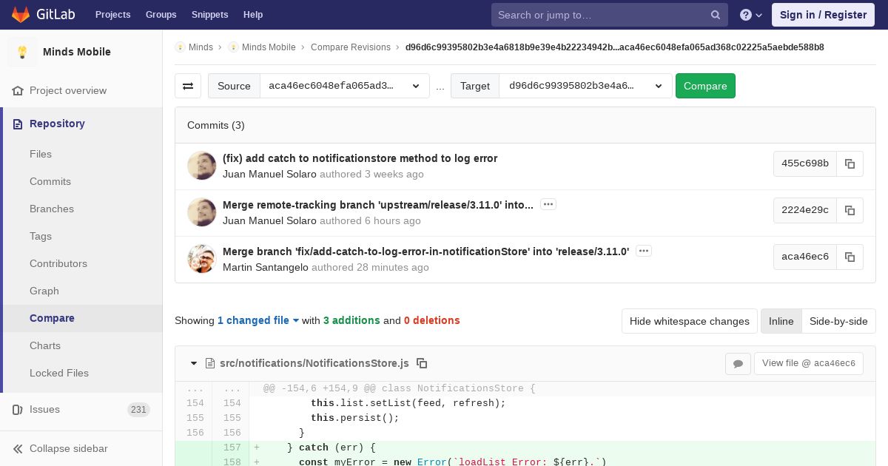Click commit hash 2224e29c

pyautogui.click(x=805, y=210)
